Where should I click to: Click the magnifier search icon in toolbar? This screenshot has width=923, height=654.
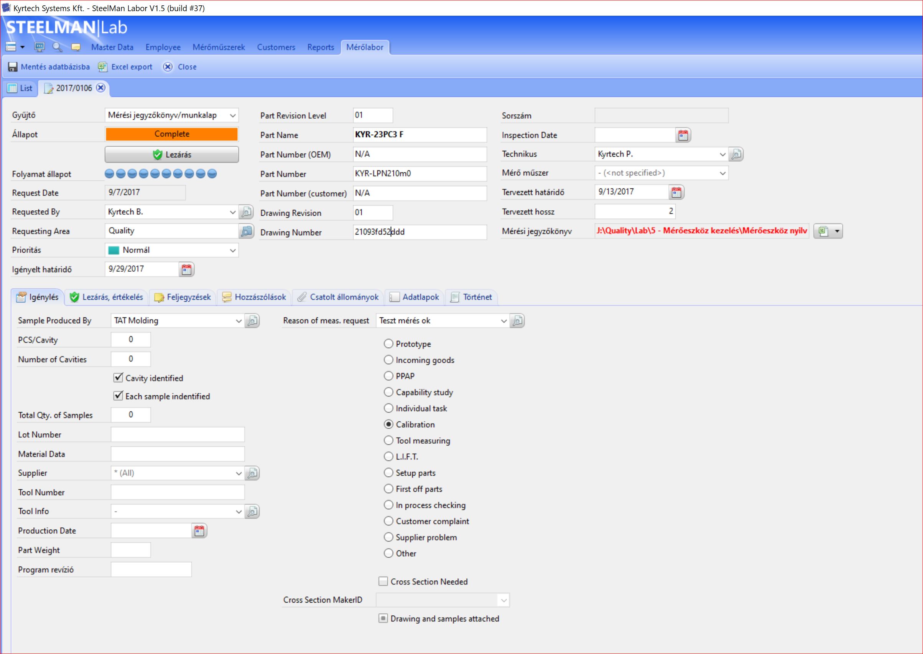coord(57,47)
